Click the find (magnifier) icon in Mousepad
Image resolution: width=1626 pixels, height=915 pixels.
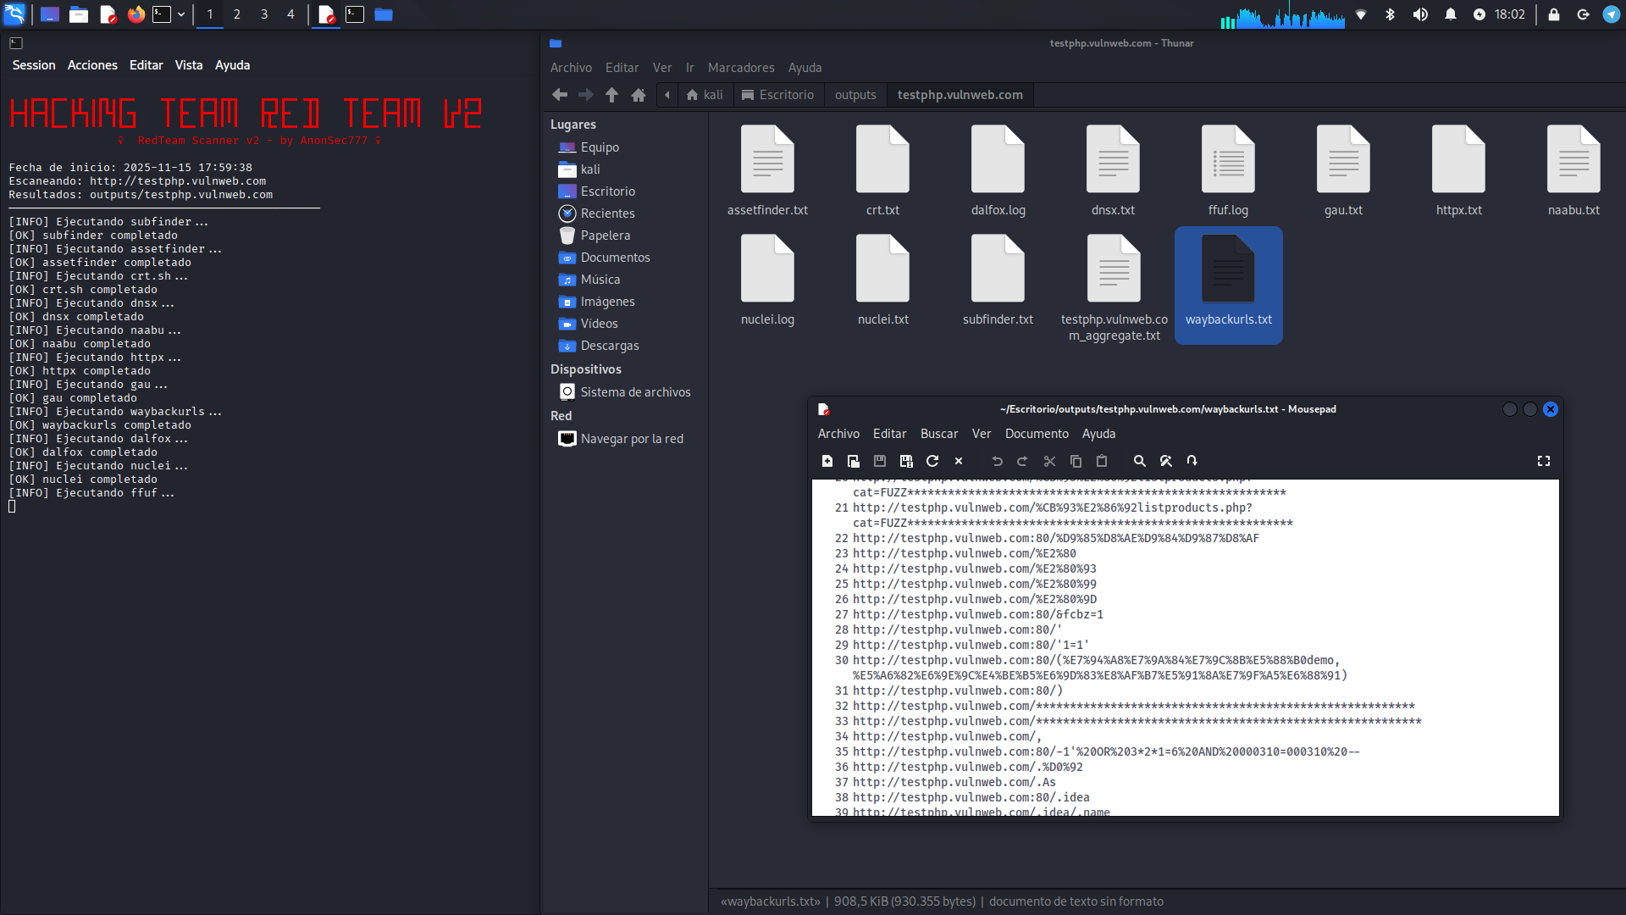tap(1140, 461)
